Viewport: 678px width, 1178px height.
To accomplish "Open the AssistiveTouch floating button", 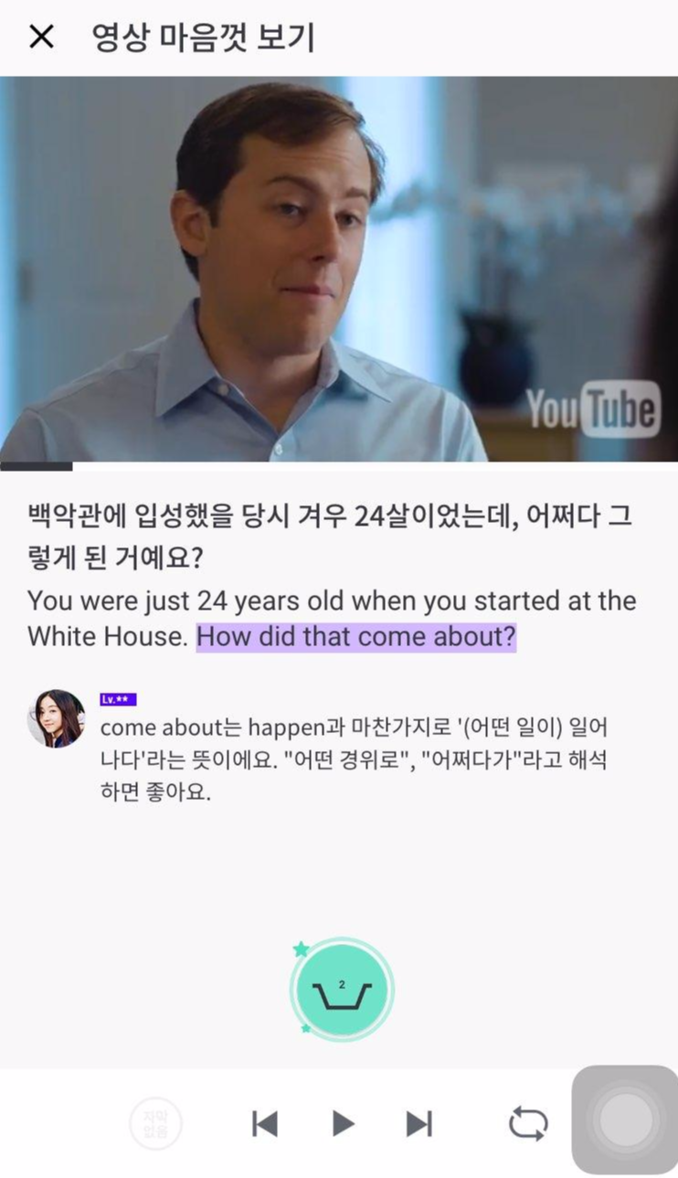I will 626,1120.
